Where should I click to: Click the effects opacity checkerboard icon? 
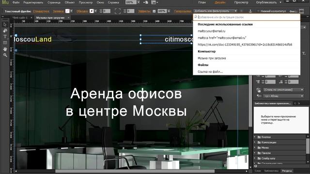click(154, 11)
